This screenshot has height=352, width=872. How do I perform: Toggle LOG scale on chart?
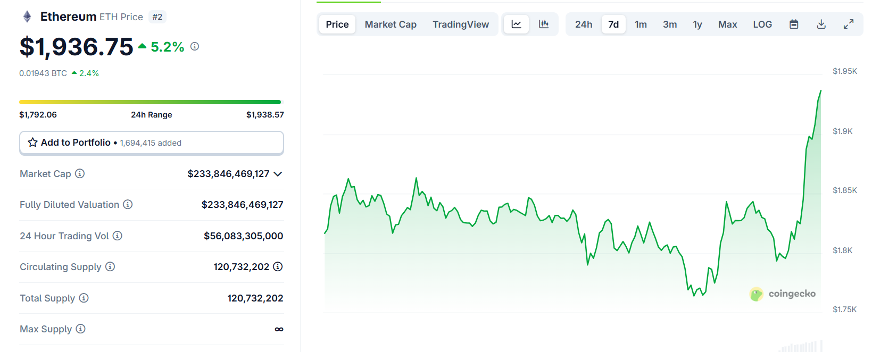(762, 24)
